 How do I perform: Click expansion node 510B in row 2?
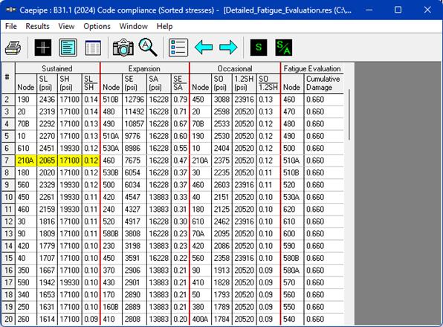[x=111, y=100]
